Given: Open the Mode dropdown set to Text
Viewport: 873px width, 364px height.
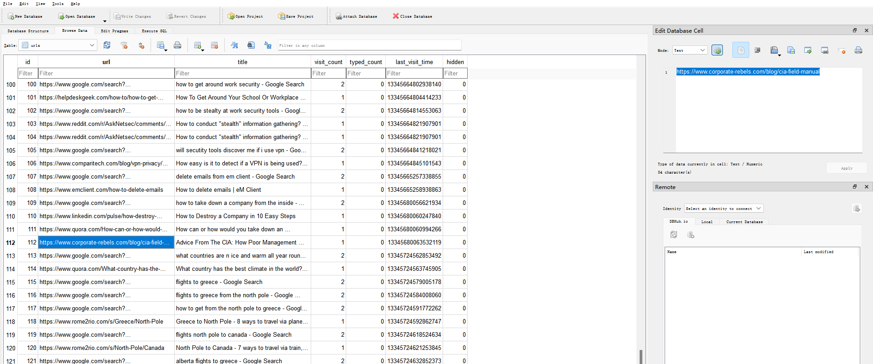Looking at the screenshot, I should point(690,50).
